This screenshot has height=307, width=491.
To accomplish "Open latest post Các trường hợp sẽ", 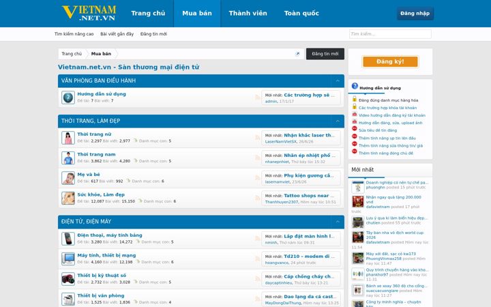I will (x=309, y=95).
